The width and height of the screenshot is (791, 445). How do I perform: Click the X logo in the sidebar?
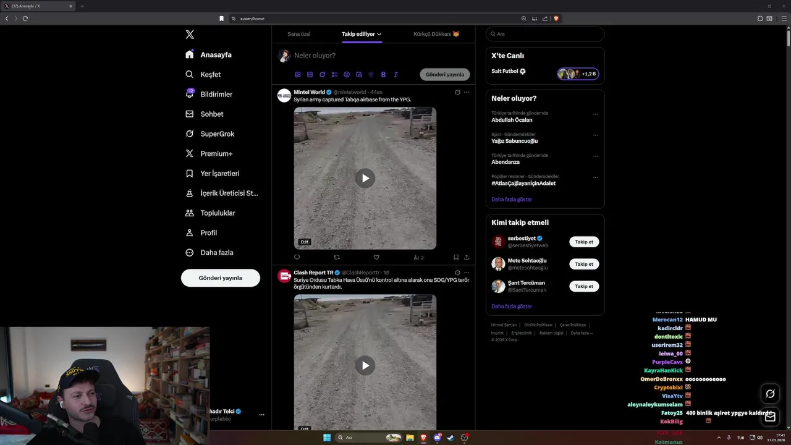pyautogui.click(x=190, y=35)
